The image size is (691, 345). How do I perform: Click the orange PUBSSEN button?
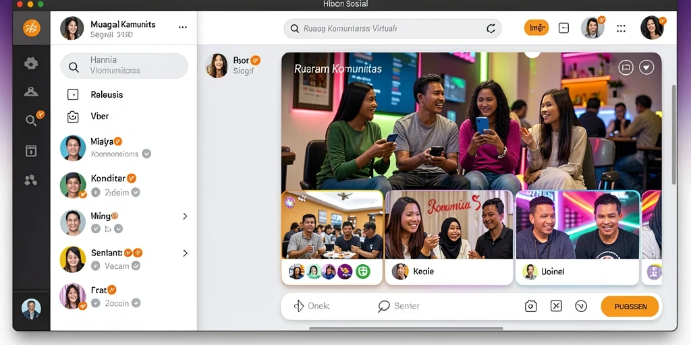coord(630,307)
